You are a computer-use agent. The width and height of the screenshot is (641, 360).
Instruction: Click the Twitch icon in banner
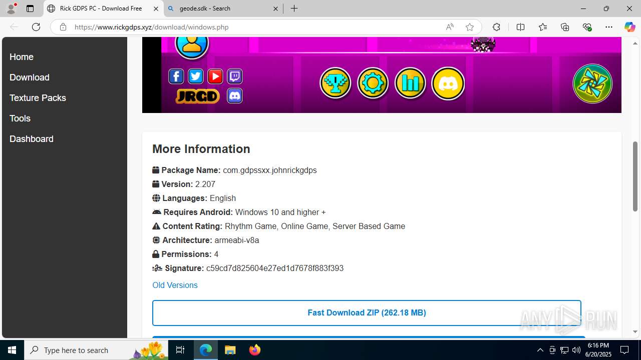click(x=235, y=76)
